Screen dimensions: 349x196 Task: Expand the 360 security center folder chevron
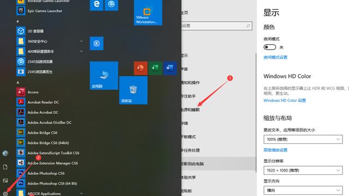(x=81, y=41)
